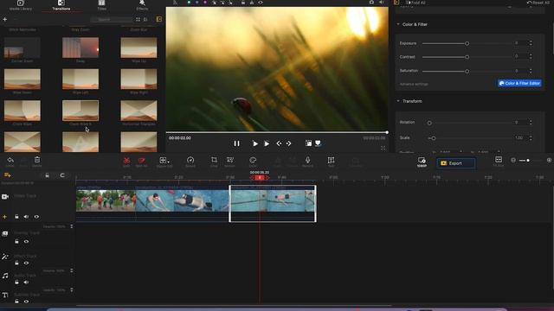Image resolution: width=554 pixels, height=311 pixels.
Task: Click the Contrast value stepper arrows
Action: click(531, 56)
